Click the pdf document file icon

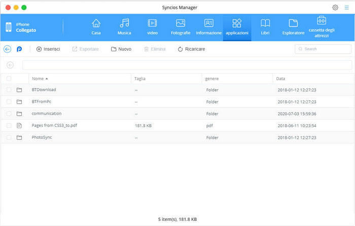click(19, 126)
